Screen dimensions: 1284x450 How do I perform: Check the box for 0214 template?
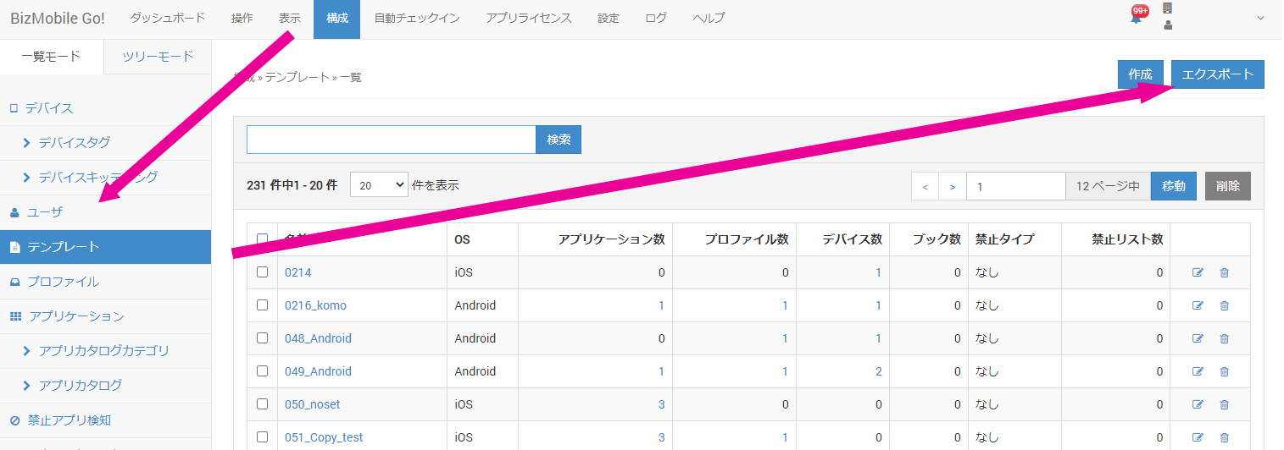[x=262, y=272]
